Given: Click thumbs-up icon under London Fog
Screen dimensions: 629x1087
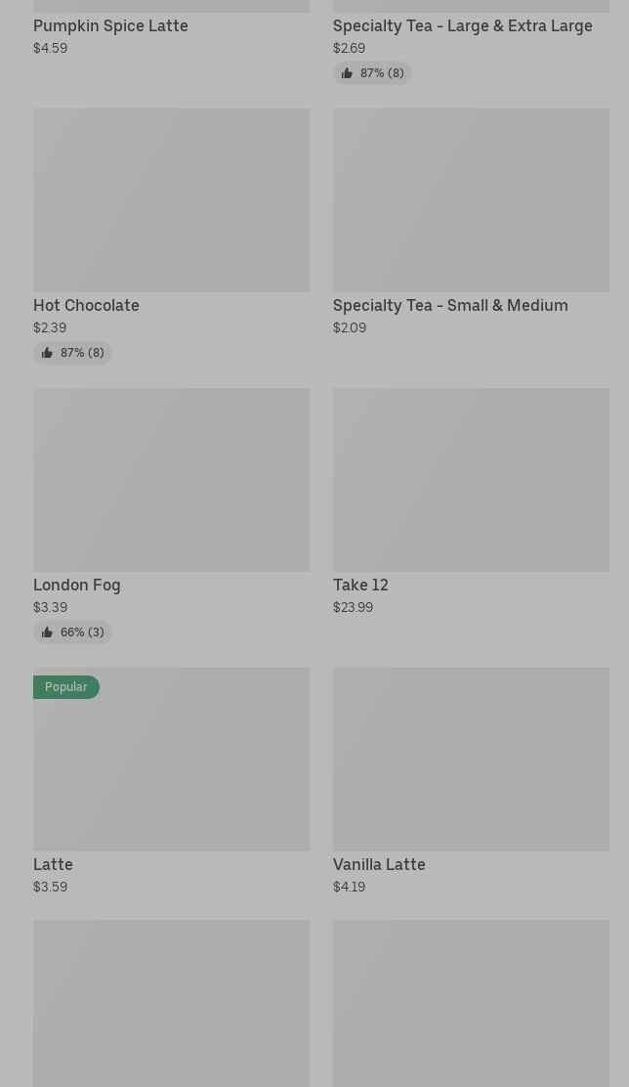Looking at the screenshot, I should tap(47, 632).
